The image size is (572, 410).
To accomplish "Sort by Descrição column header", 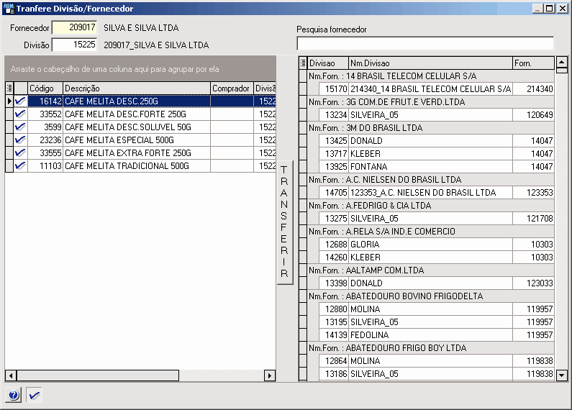I will (x=137, y=88).
